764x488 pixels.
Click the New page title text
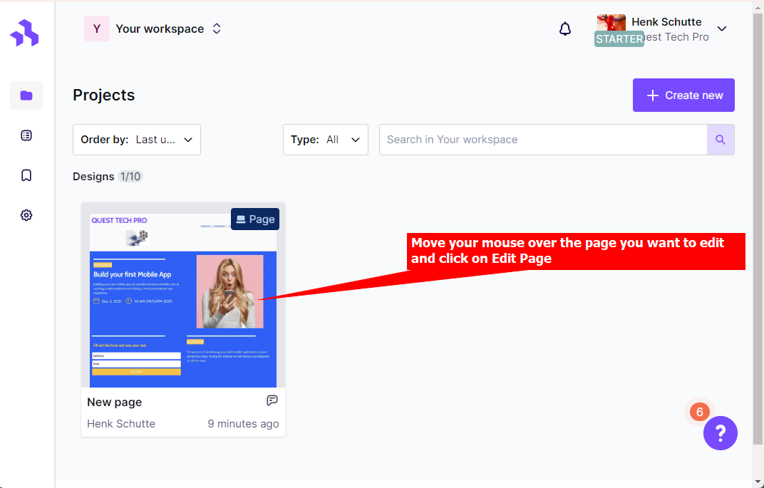click(115, 403)
